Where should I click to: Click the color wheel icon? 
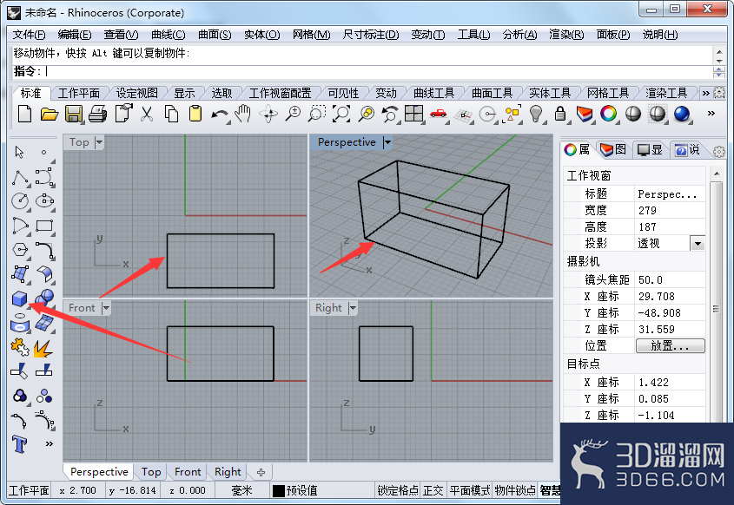609,114
